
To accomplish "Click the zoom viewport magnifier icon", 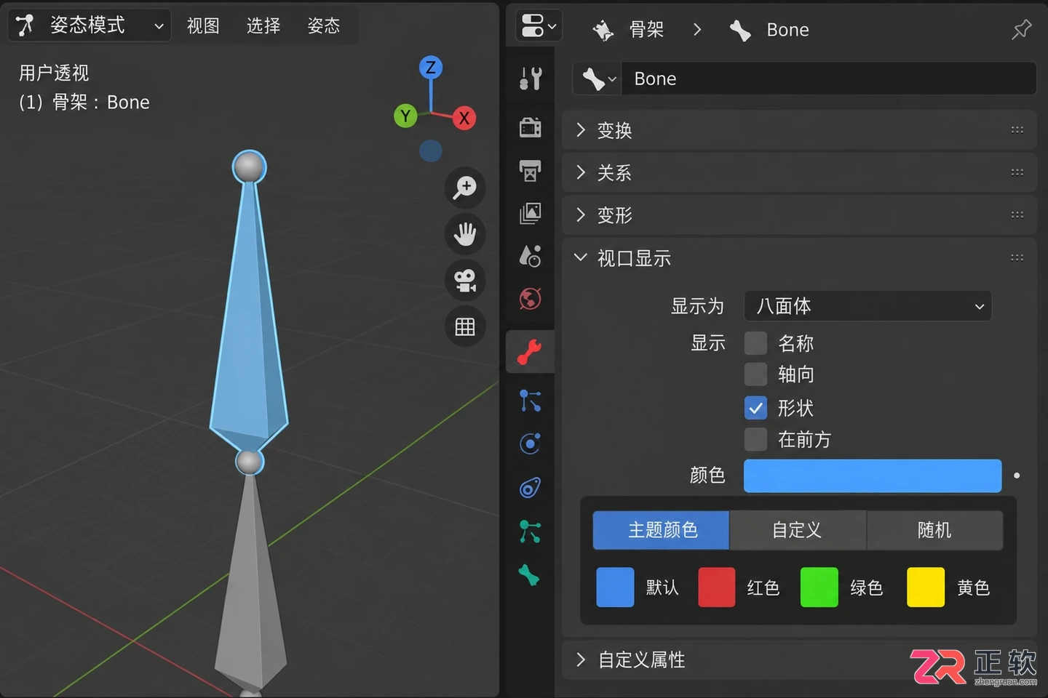I will click(x=465, y=188).
